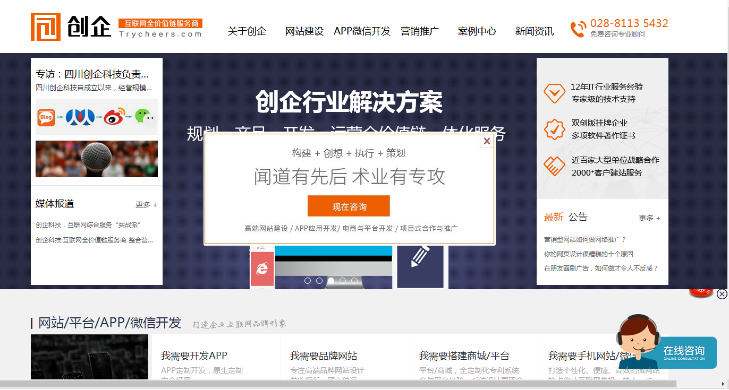This screenshot has width=729, height=390.
Task: Click the shield badge next to 12年IT行业服务经验
Action: 554,93
